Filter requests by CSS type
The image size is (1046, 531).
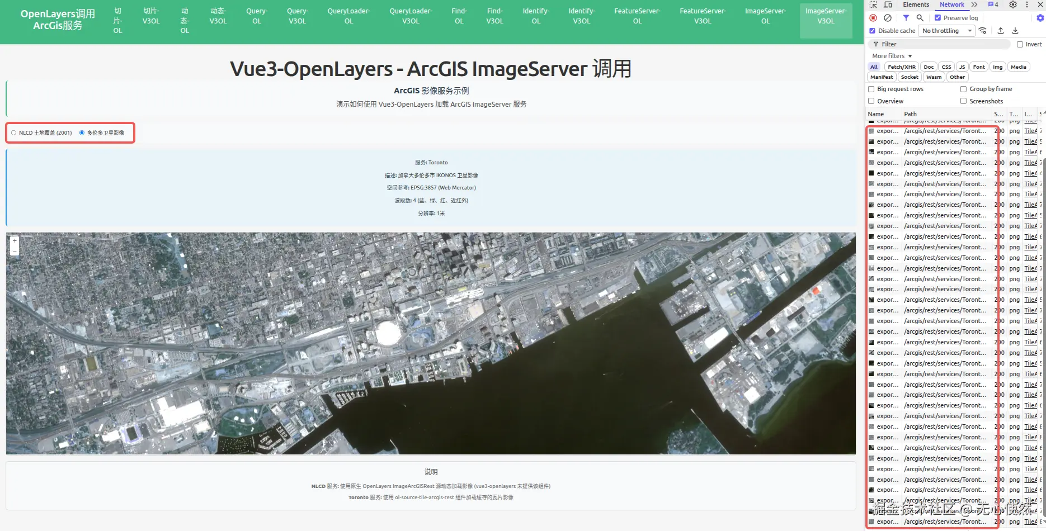946,67
